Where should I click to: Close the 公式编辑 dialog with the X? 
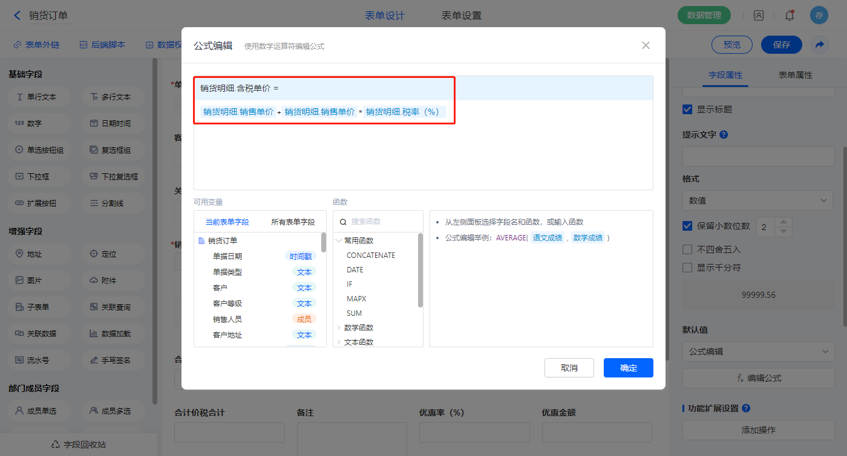(646, 45)
